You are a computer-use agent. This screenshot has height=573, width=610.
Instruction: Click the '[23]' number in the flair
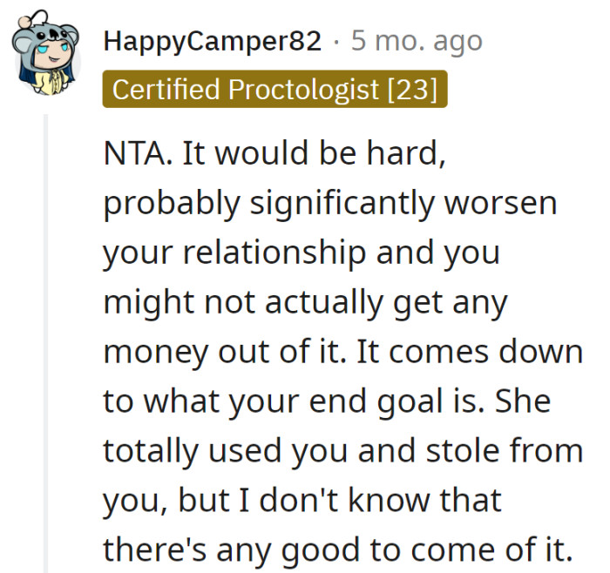tap(413, 90)
